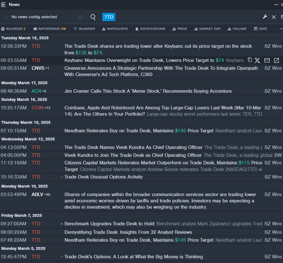The height and width of the screenshot is (263, 283).
Task: Toggle the Importance ON filter
Action: [x=50, y=29]
